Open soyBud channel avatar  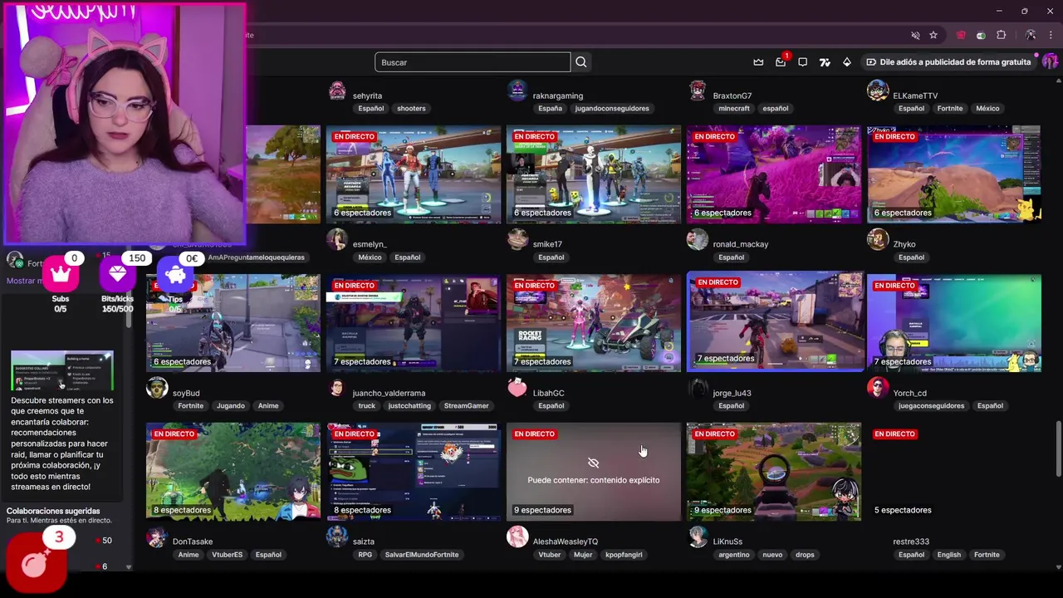coord(157,388)
